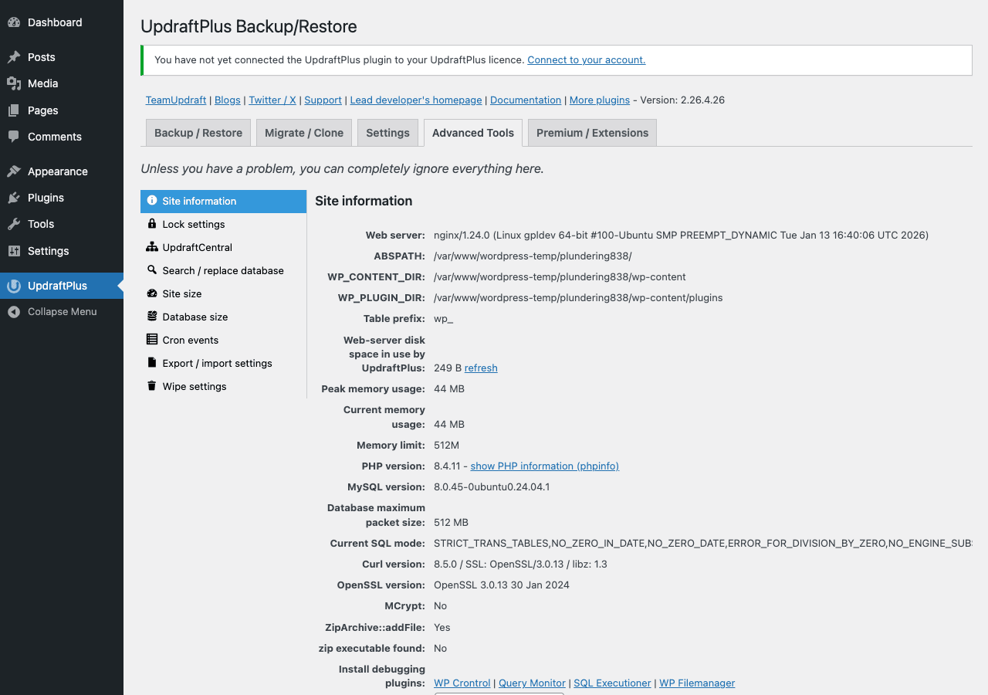988x695 pixels.
Task: Click the Pages icon in sidebar
Action: pyautogui.click(x=14, y=110)
